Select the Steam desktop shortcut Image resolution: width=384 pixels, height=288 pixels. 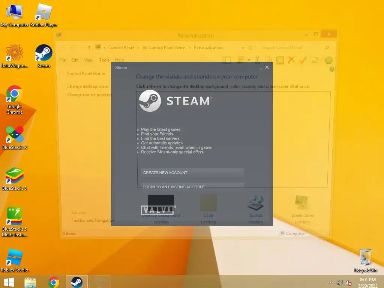tap(43, 56)
